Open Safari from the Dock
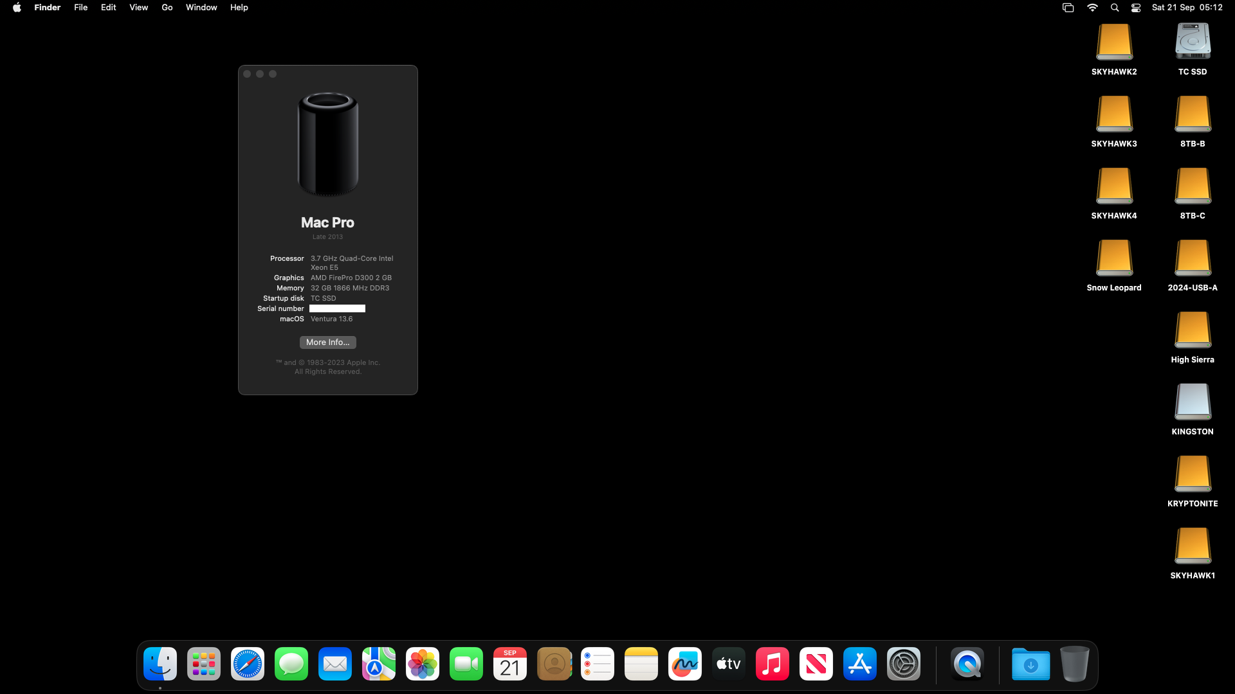 [x=248, y=664]
